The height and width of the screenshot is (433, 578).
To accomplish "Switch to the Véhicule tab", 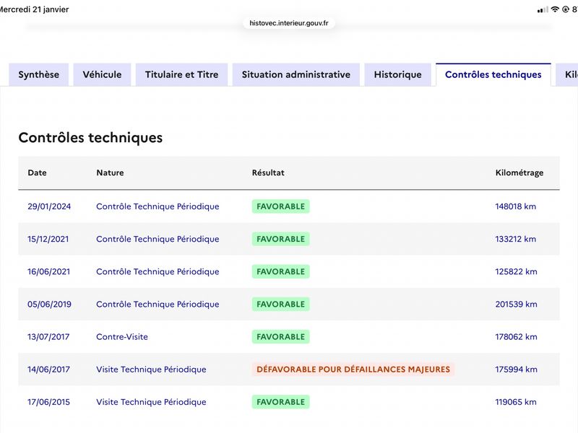I will click(102, 74).
